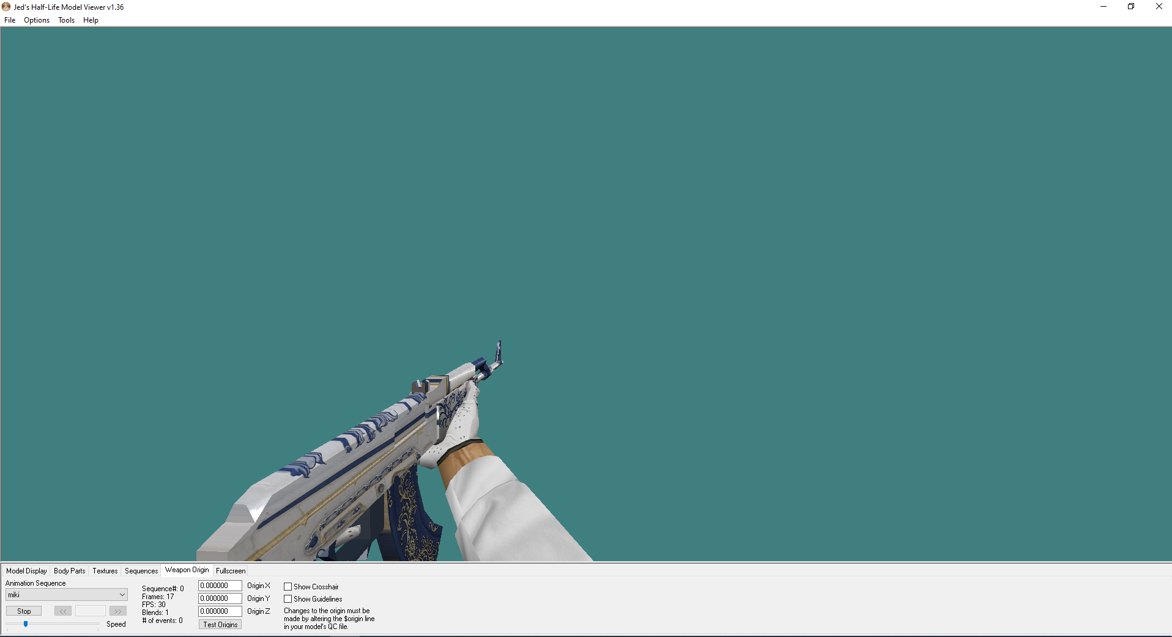The height and width of the screenshot is (637, 1172).
Task: Open the Tools menu
Action: point(66,20)
